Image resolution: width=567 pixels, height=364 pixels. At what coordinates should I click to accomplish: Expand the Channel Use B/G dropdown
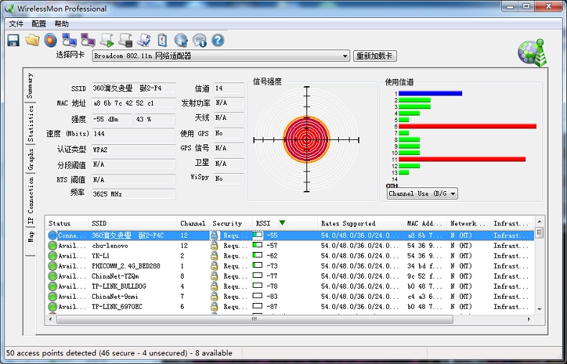tap(452, 194)
